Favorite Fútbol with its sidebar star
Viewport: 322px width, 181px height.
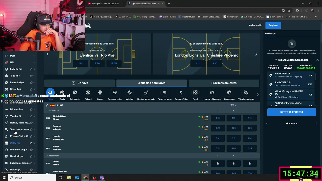click(x=31, y=69)
